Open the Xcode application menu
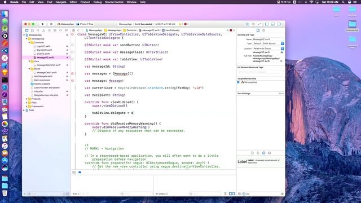The width and height of the screenshot is (361, 203). (x=14, y=2)
